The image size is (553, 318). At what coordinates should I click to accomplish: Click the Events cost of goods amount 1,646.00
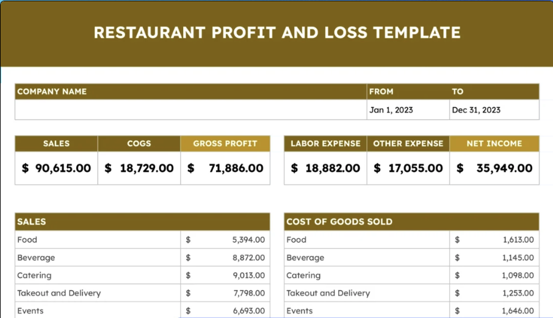(518, 311)
